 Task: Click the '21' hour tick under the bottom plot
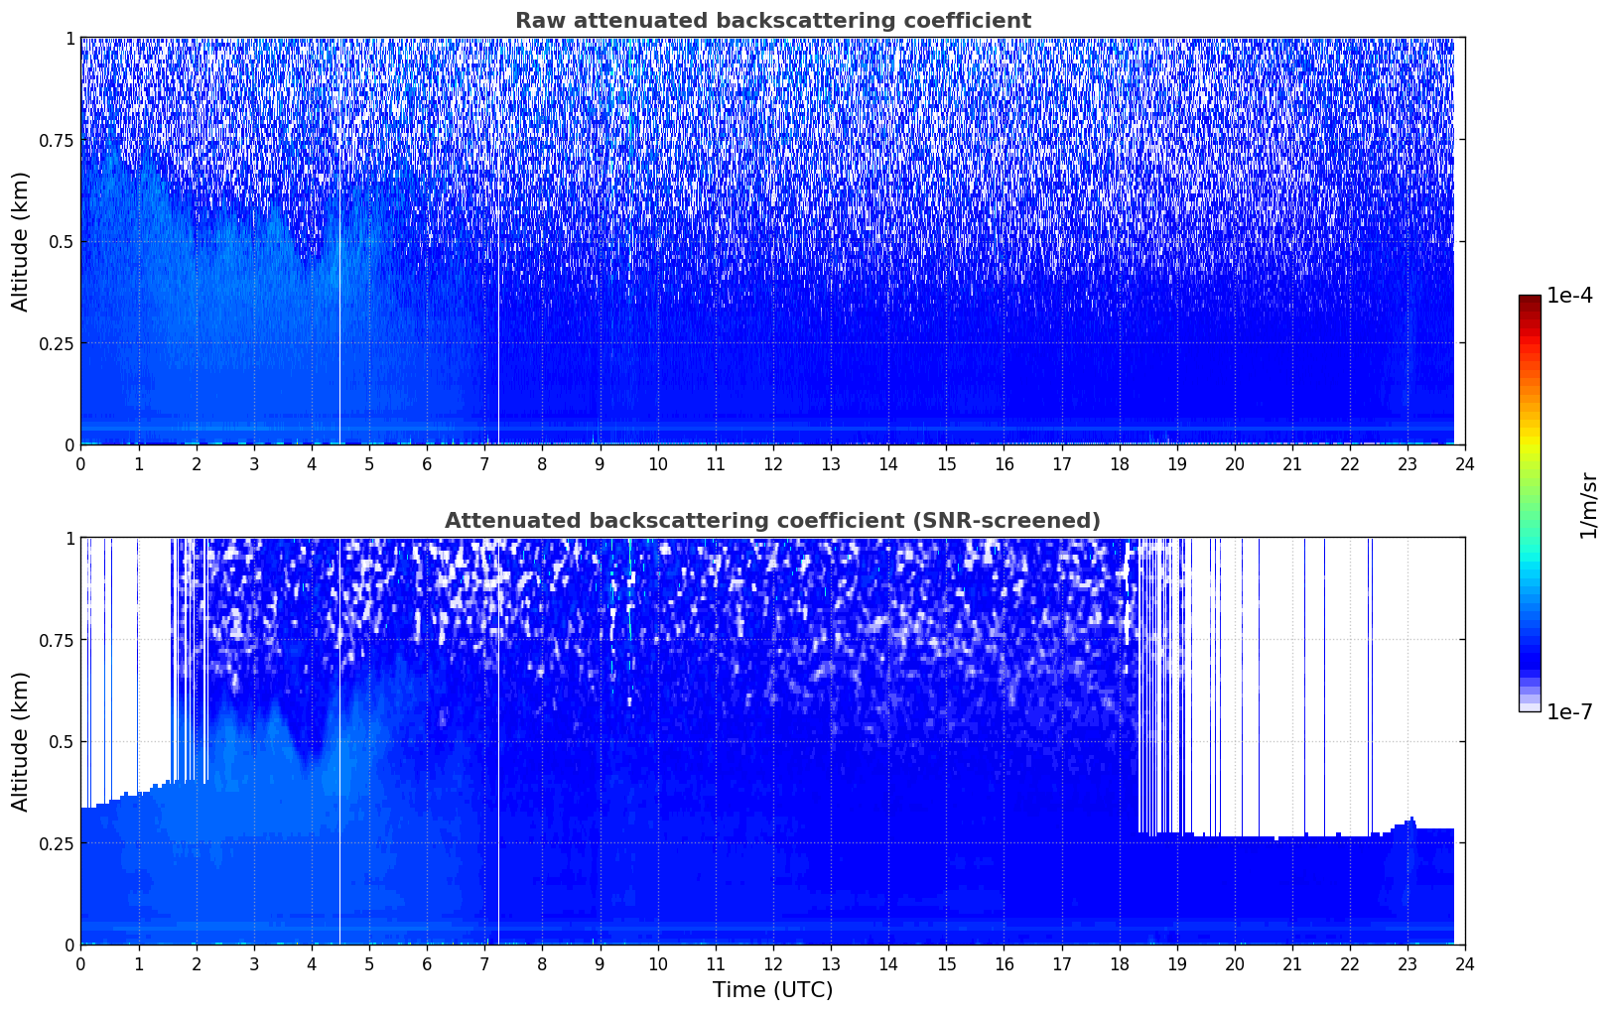coord(1292,963)
